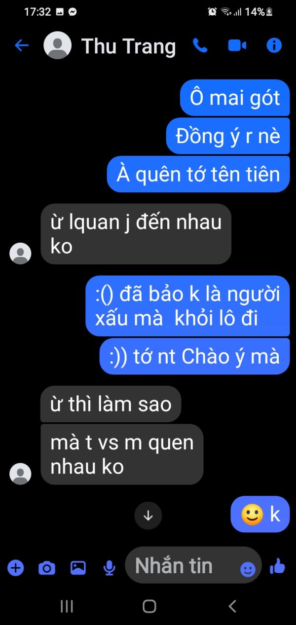296x625 pixels.
Task: Record a voice message with the microphone
Action: [x=110, y=568]
